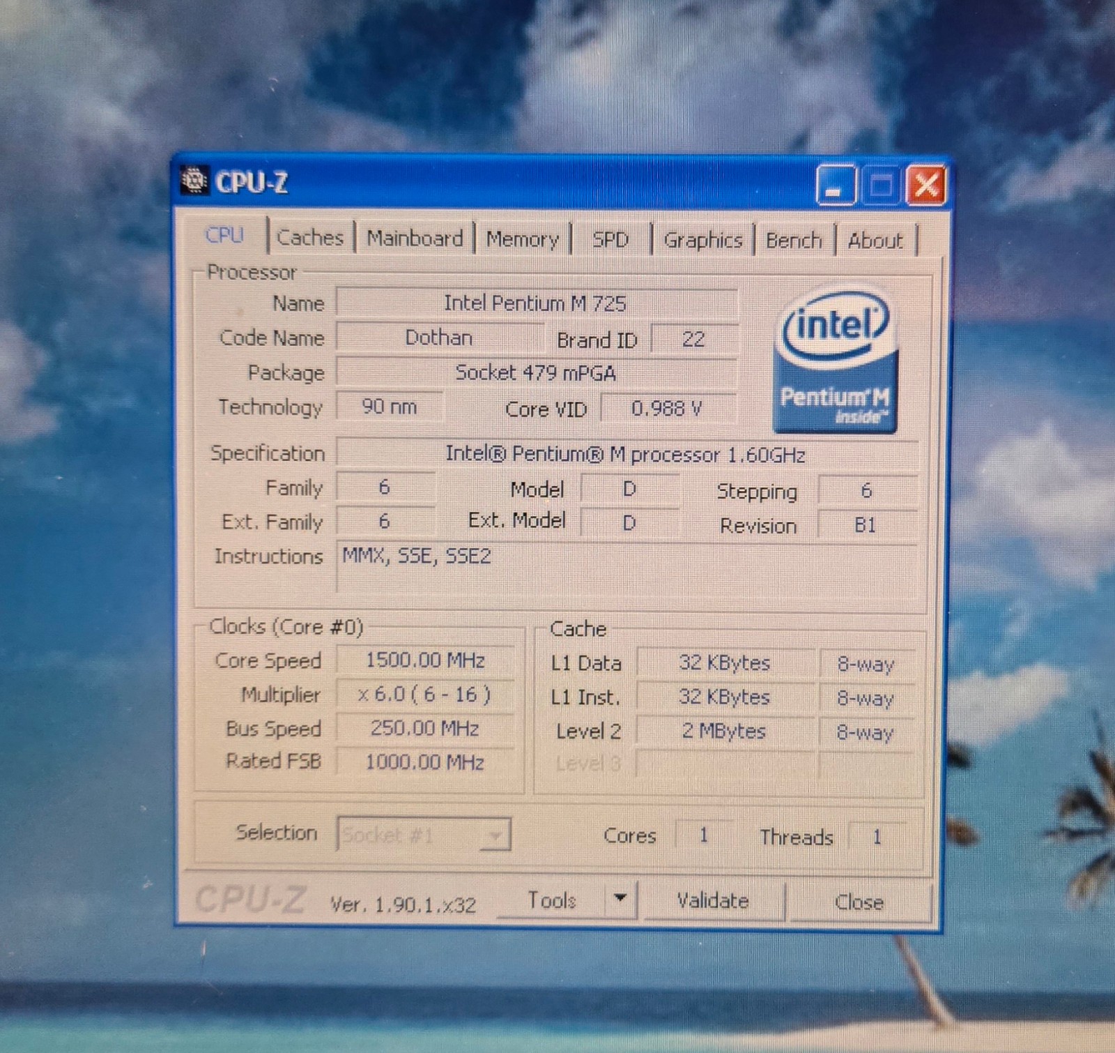Go to the SPD tab
Screen dimensions: 1115x1053
pyautogui.click(x=610, y=240)
